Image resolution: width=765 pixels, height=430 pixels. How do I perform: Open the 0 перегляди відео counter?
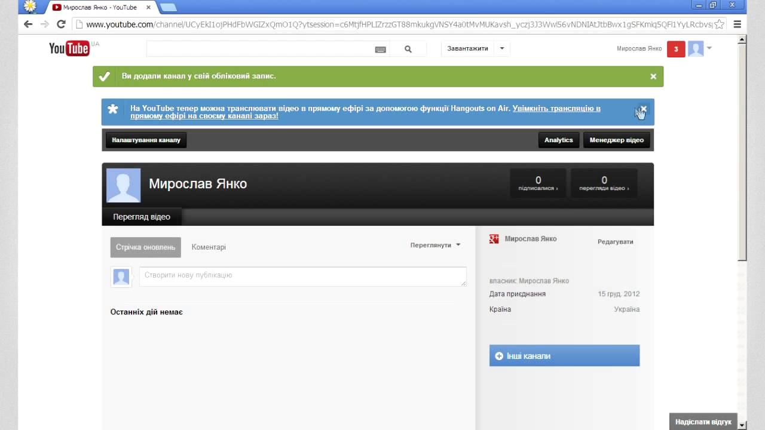[604, 183]
